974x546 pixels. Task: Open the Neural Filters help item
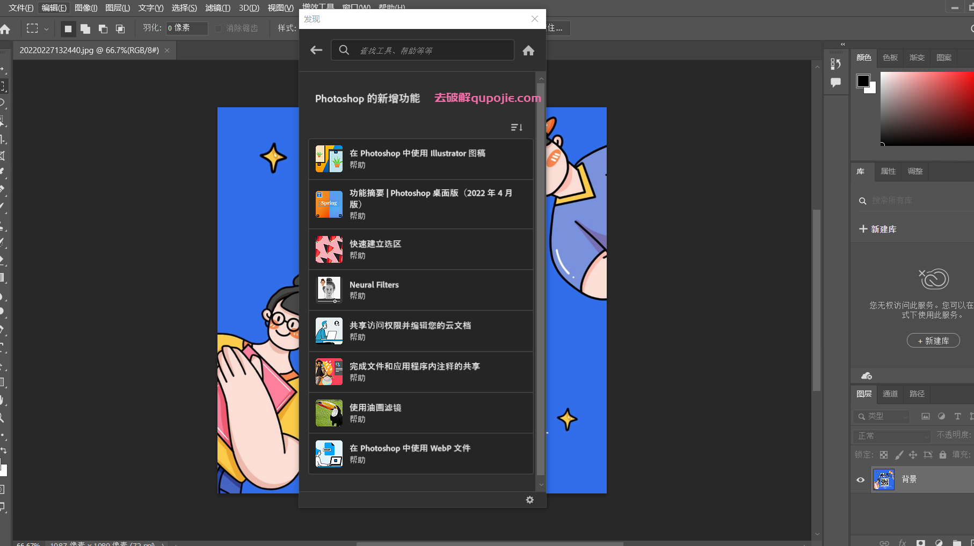click(x=421, y=290)
